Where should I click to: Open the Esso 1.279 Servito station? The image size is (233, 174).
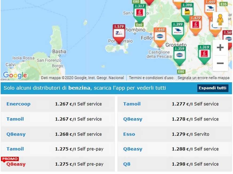[x=129, y=134]
